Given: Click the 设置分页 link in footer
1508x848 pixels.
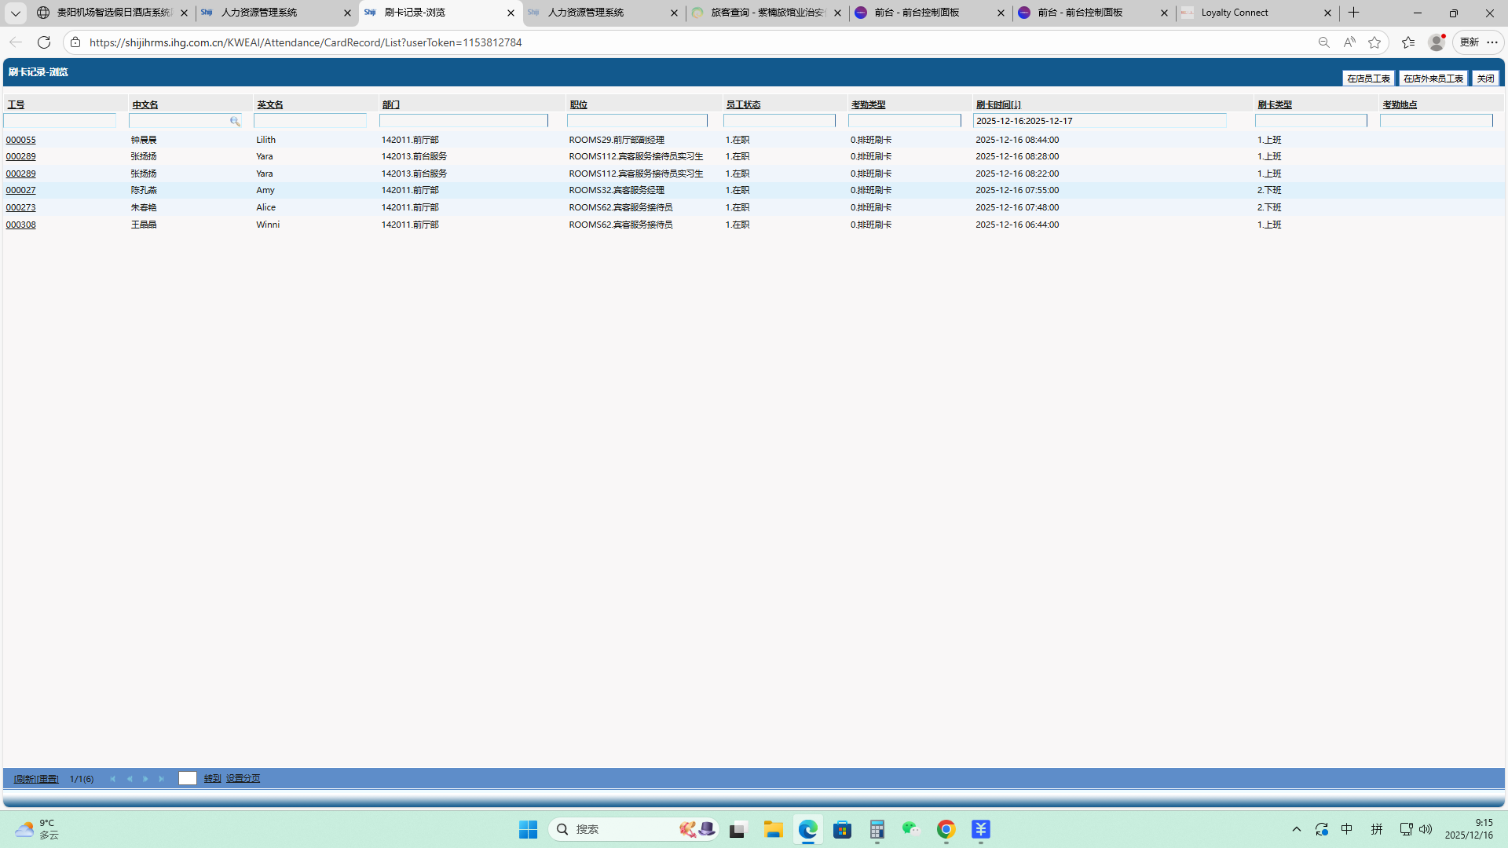Looking at the screenshot, I should pos(243,779).
